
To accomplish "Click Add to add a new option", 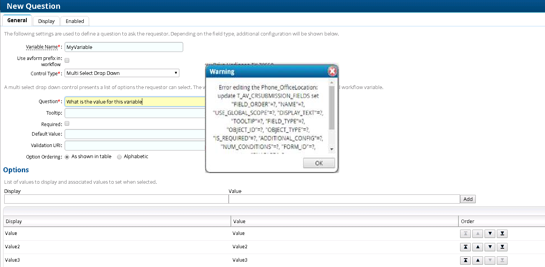I will point(468,199).
